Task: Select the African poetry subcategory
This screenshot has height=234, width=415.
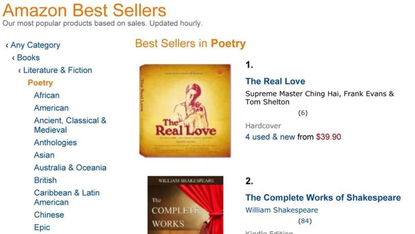Action: (46, 95)
